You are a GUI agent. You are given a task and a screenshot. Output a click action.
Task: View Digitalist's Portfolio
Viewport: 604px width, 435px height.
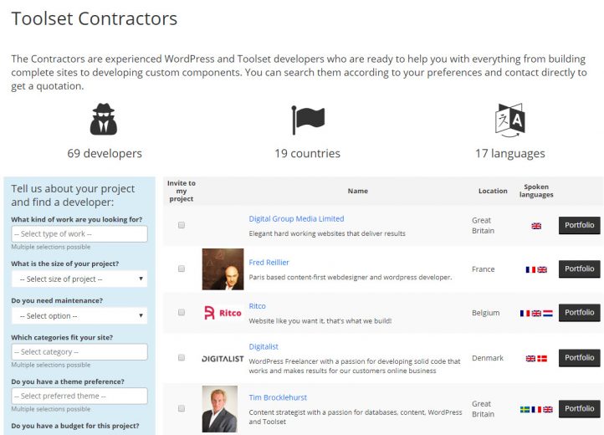pos(580,358)
